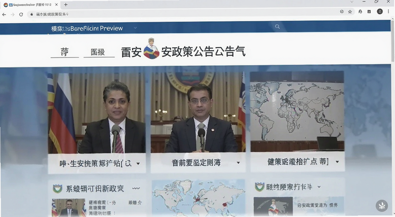This screenshot has width=395, height=217.
Task: Open the search magnifier in the blue bar
Action: click(277, 27)
